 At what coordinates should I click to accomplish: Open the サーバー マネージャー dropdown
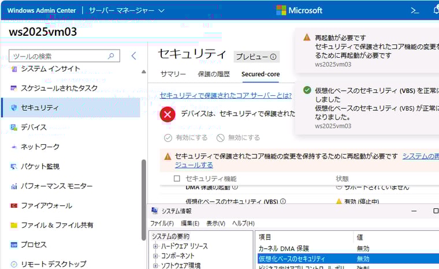coord(127,10)
